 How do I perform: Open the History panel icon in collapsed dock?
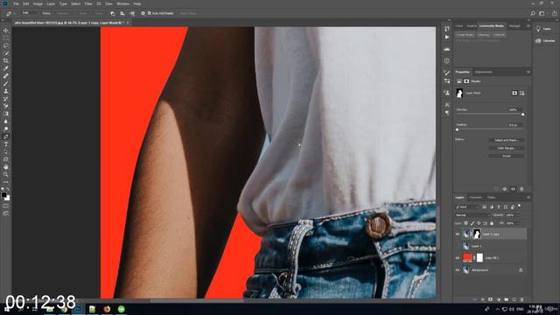[447, 29]
